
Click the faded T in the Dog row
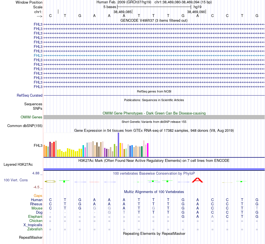124,213
